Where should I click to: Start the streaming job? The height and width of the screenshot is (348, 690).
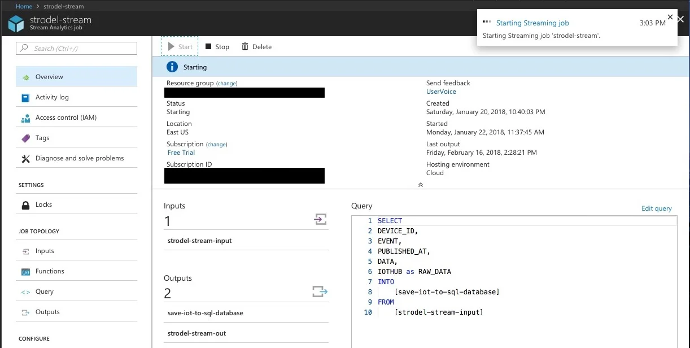point(180,47)
